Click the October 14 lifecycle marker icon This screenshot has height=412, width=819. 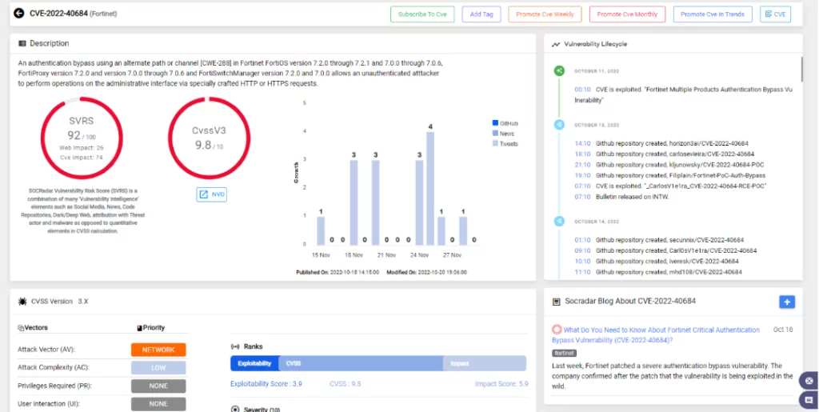tap(559, 222)
